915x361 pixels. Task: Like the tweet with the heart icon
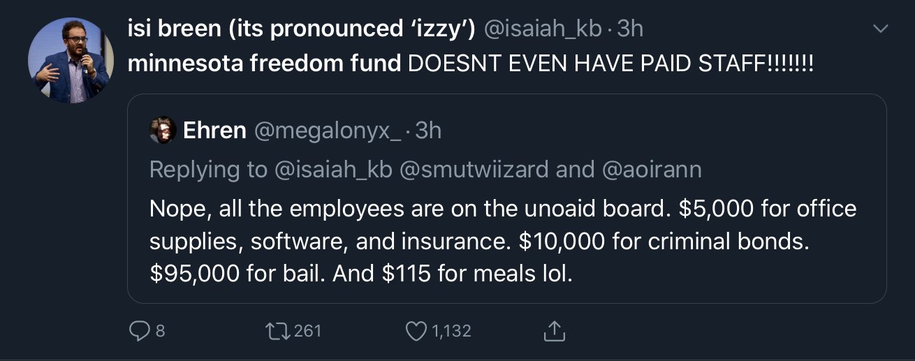tap(416, 331)
